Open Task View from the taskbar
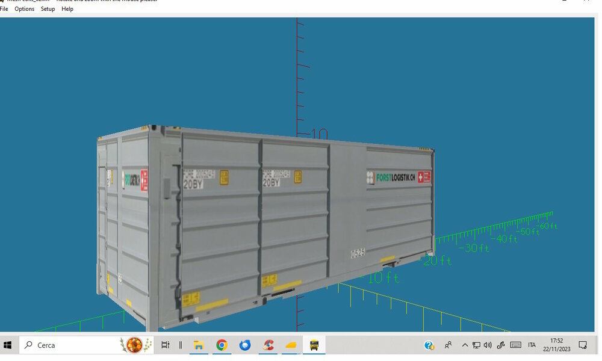This screenshot has width=602, height=361. tap(166, 345)
